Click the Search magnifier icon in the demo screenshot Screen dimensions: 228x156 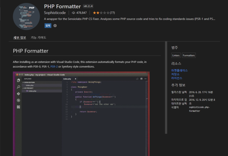[x=19, y=87]
